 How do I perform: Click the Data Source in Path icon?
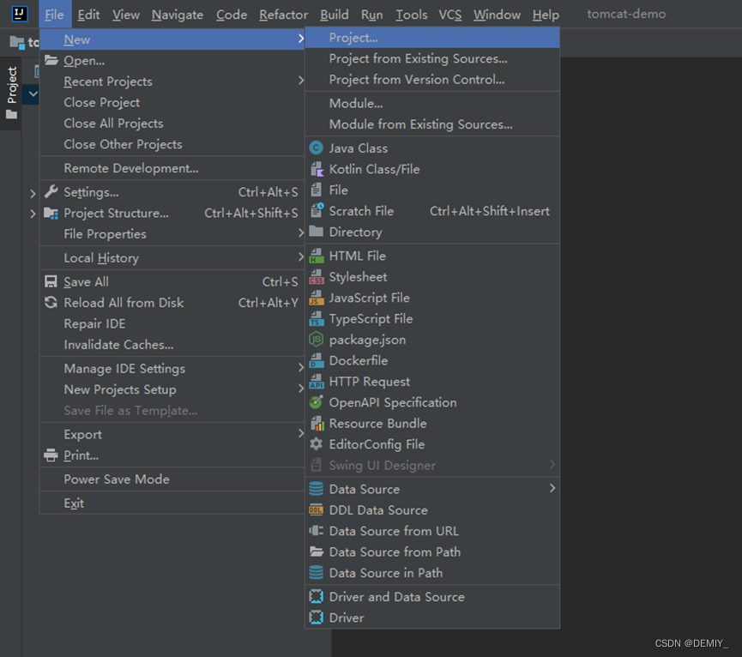click(317, 572)
